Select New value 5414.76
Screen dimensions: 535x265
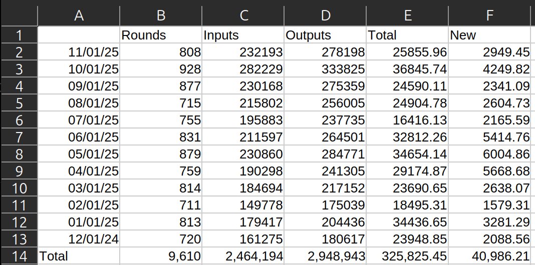coord(489,137)
